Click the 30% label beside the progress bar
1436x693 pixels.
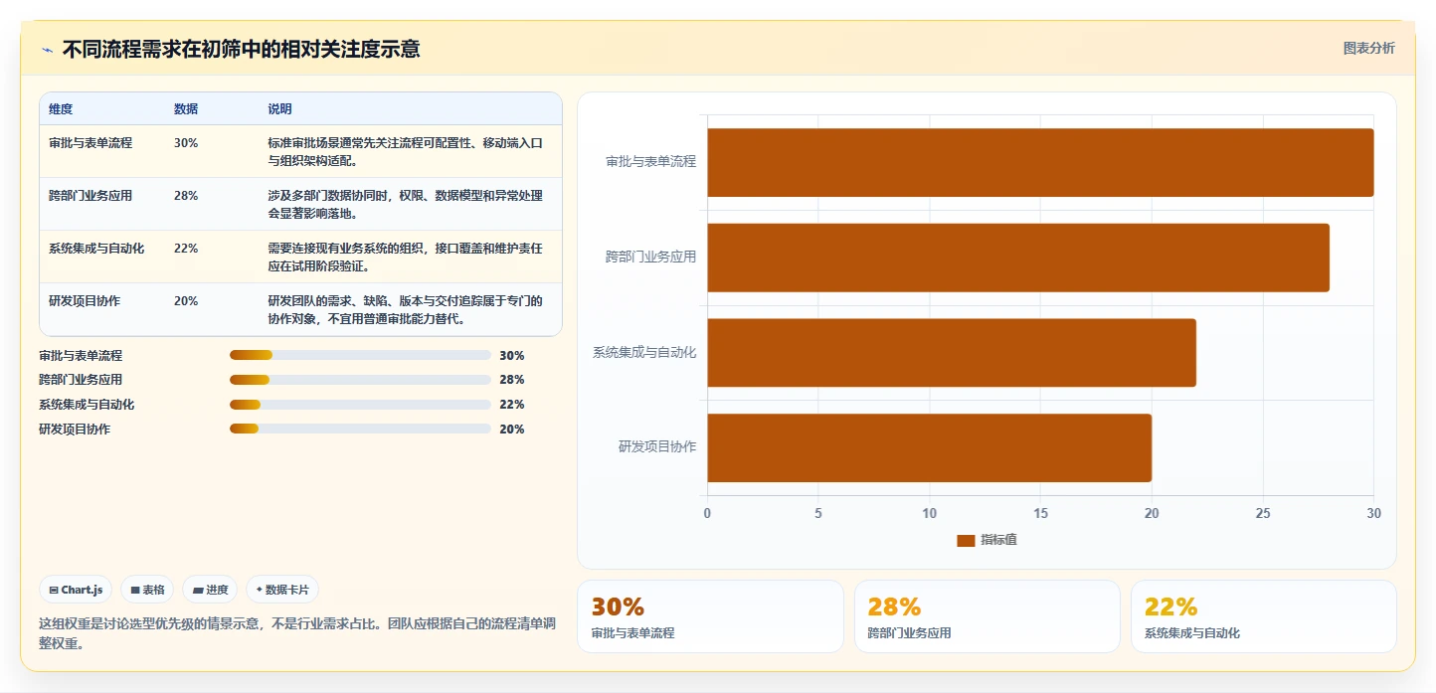click(x=512, y=356)
